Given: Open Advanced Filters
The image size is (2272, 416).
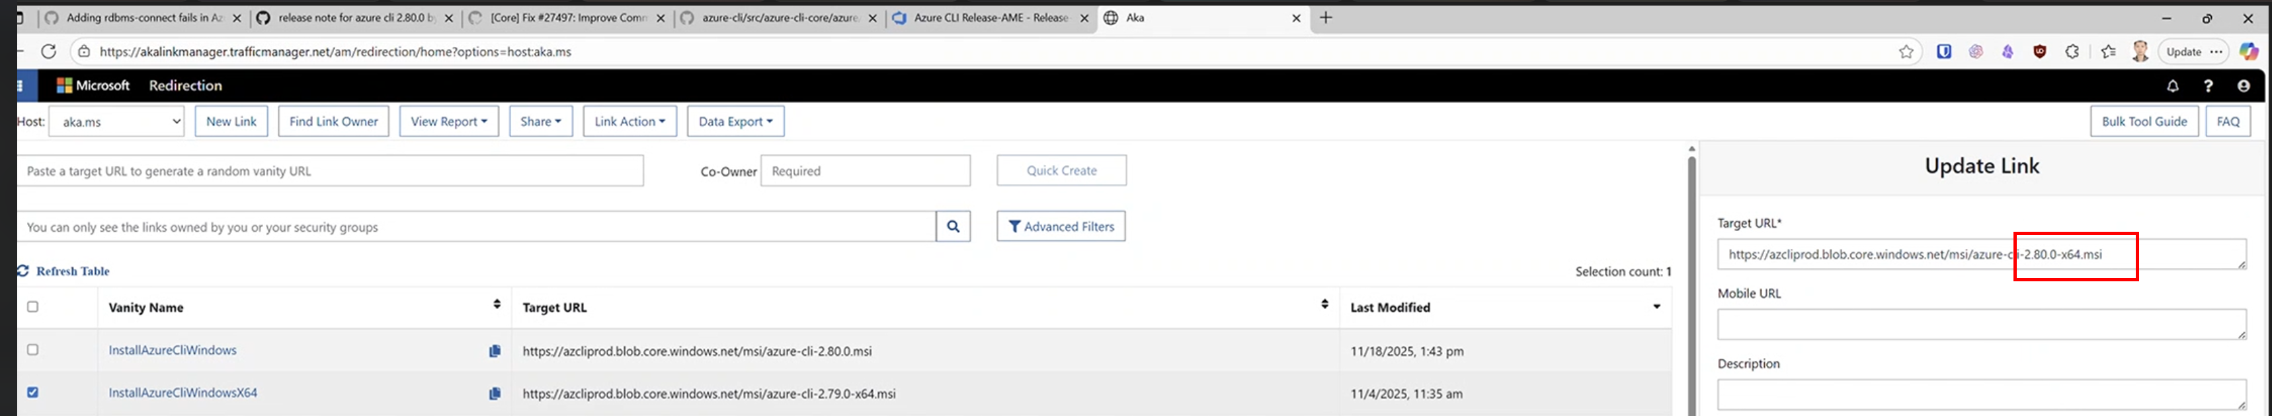Looking at the screenshot, I should [1061, 226].
